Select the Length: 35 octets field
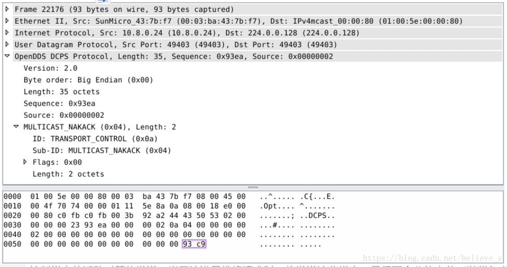The width and height of the screenshot is (507, 267). 61,92
